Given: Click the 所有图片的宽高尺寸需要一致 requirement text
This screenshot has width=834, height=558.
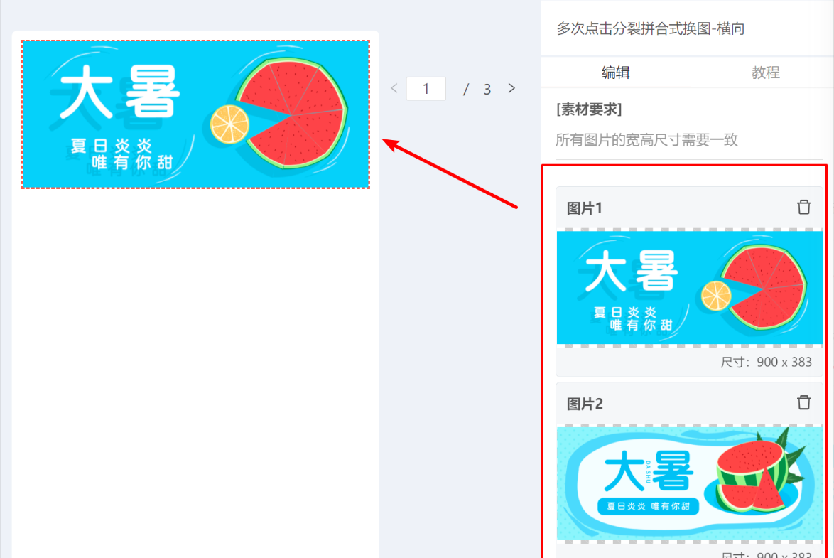Looking at the screenshot, I should tap(646, 140).
